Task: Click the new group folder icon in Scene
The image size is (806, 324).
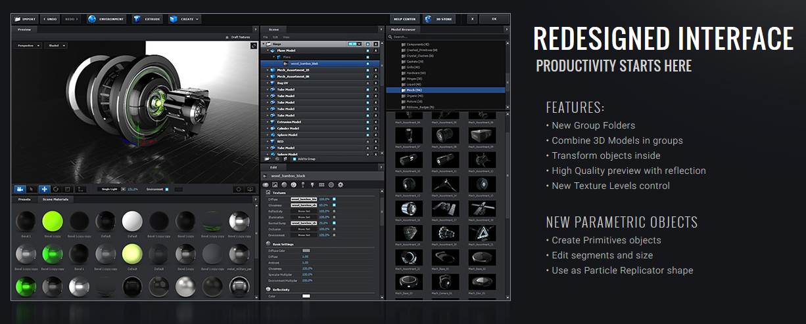Action: pos(267,159)
